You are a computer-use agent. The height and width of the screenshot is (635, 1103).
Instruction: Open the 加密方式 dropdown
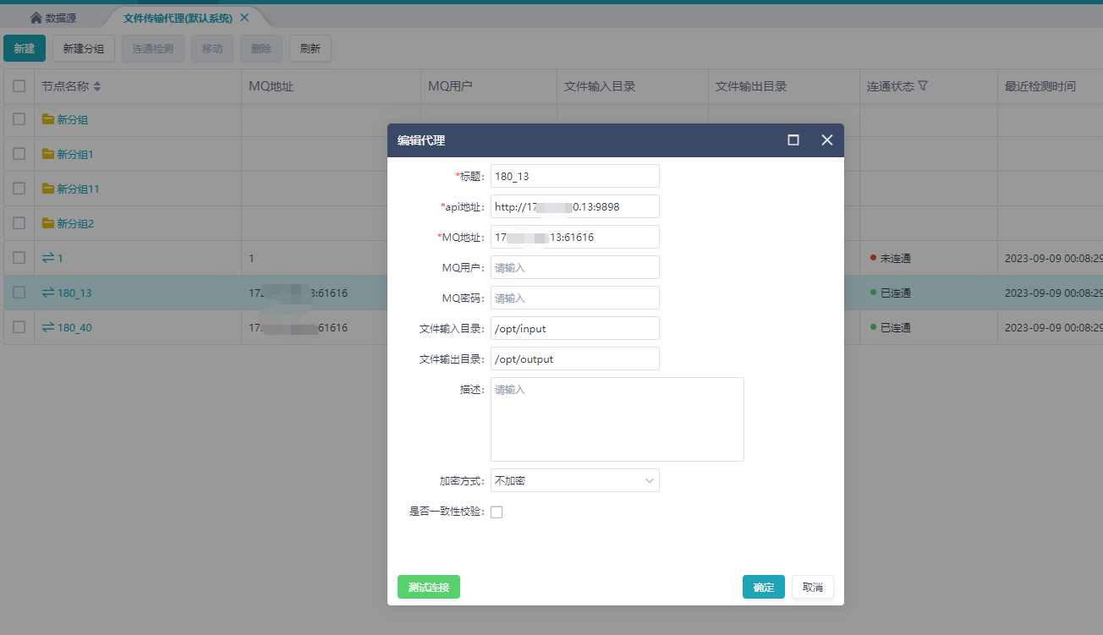574,480
